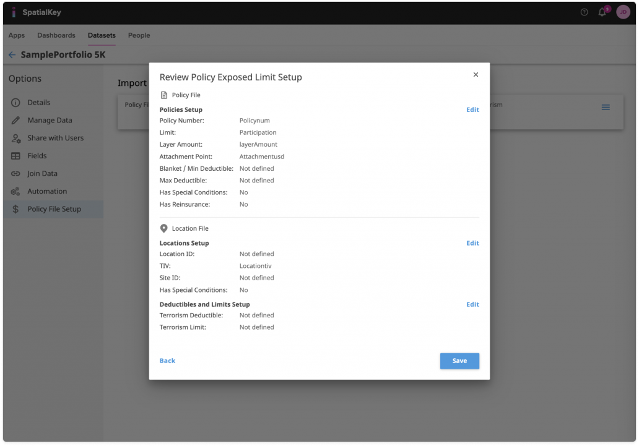The height and width of the screenshot is (446, 639).
Task: Switch to the Dashboards tab
Action: coord(56,35)
